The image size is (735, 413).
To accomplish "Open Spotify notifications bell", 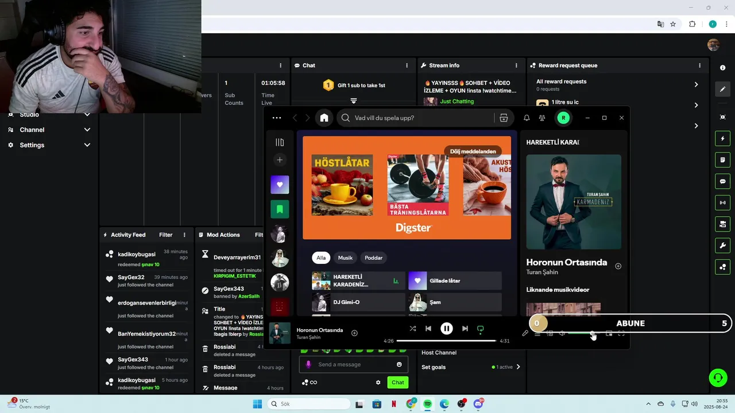I will (x=527, y=118).
